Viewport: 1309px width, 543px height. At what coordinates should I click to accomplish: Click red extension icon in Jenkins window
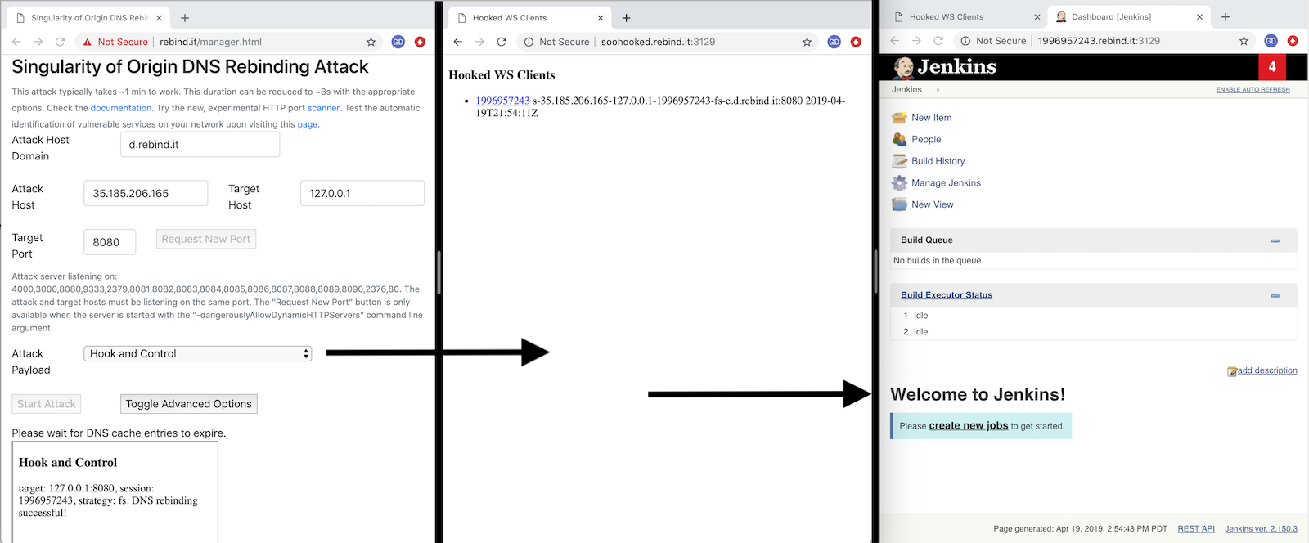tap(1293, 41)
